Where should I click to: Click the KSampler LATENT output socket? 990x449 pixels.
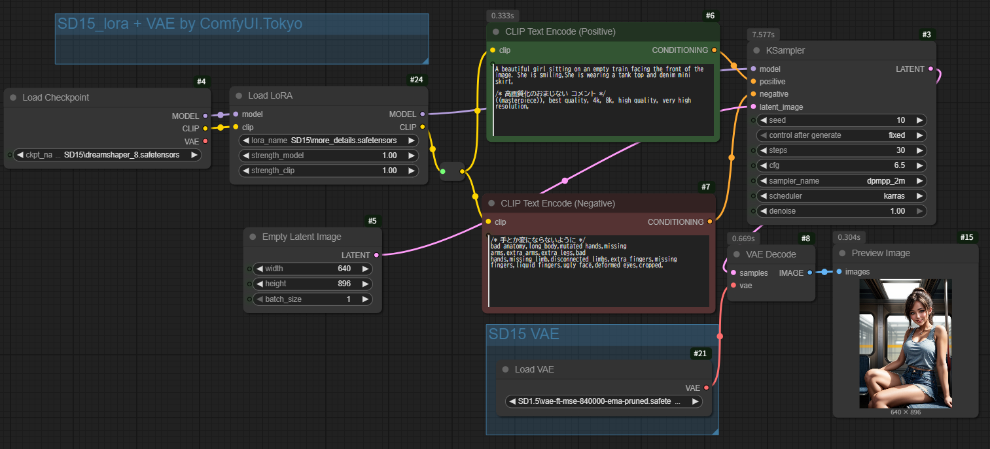930,69
